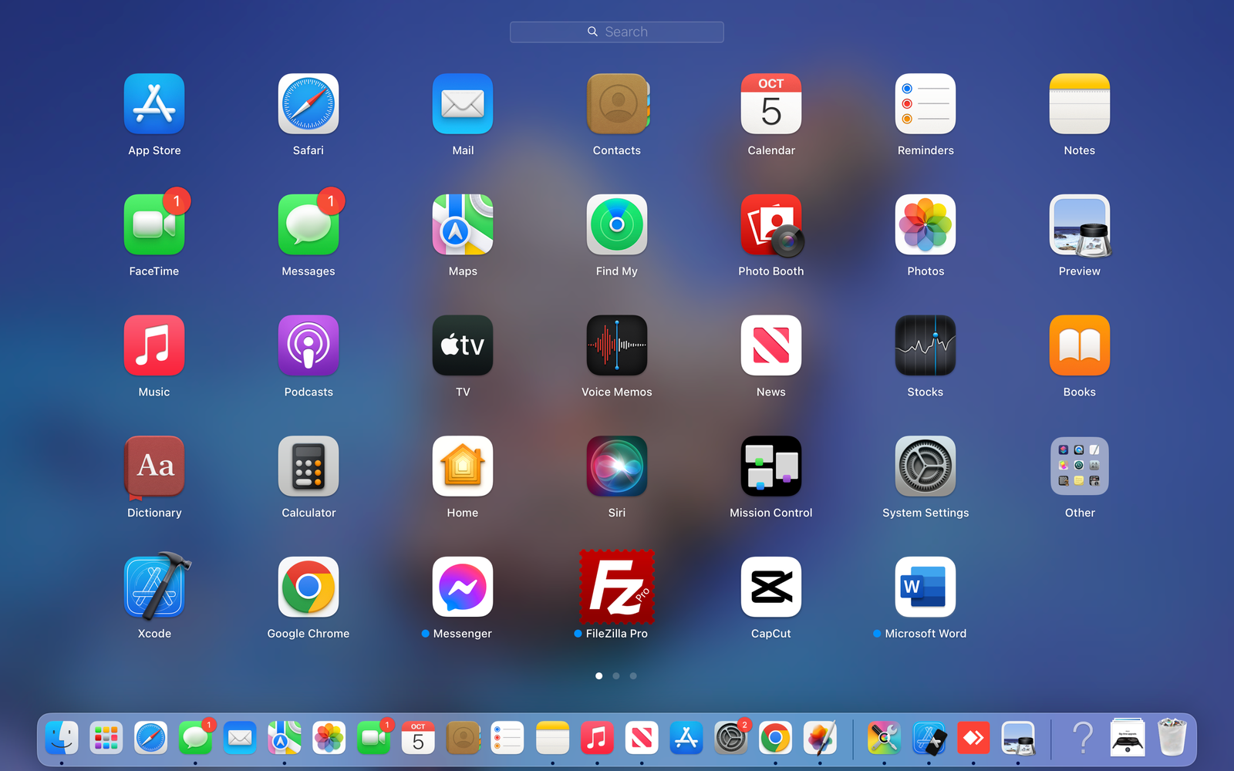Open Google Chrome in the Launchpad grid
This screenshot has width=1234, height=771.
pos(308,587)
